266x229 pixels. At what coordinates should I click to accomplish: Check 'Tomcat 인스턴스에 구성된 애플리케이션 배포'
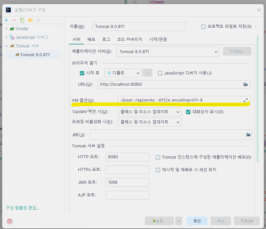[x=158, y=157]
